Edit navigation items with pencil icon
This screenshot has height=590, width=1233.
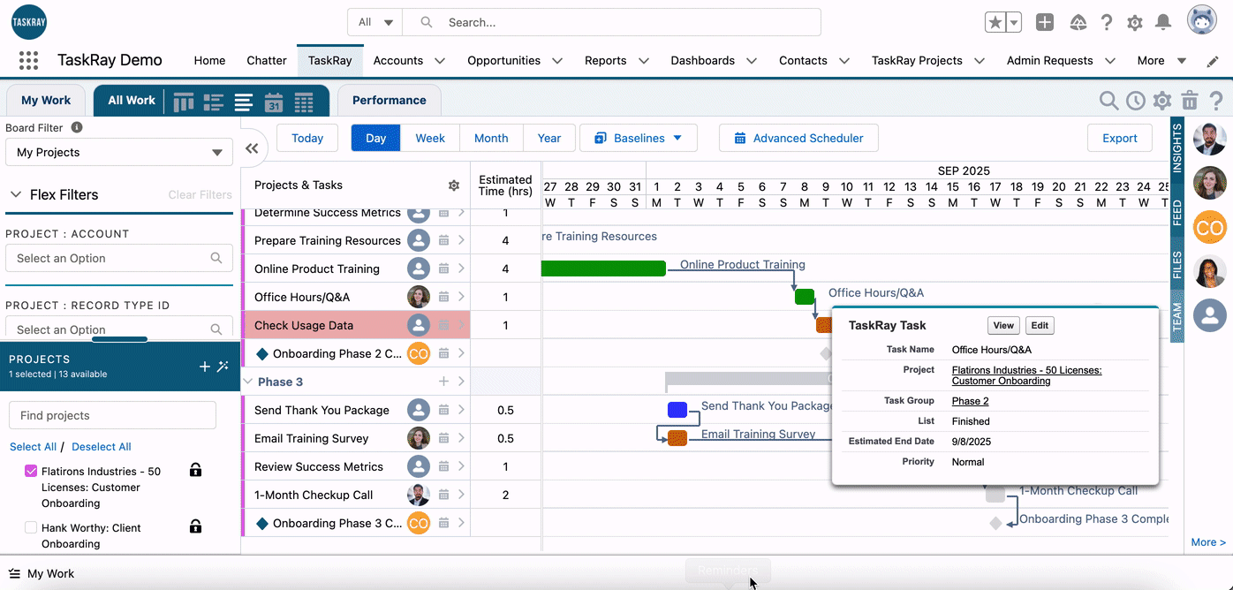1213,62
